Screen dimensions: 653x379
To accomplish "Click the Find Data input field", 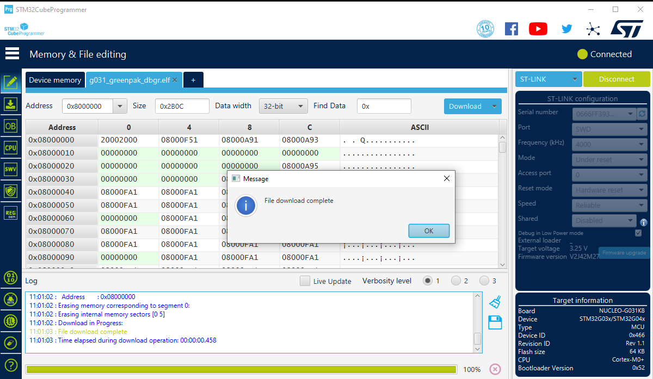I will tap(384, 107).
